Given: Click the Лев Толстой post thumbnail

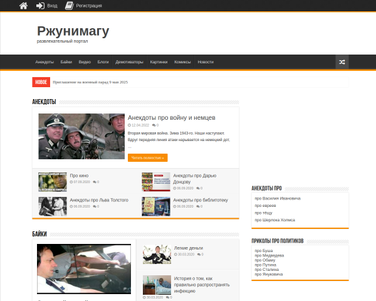Looking at the screenshot, I should point(53,206).
